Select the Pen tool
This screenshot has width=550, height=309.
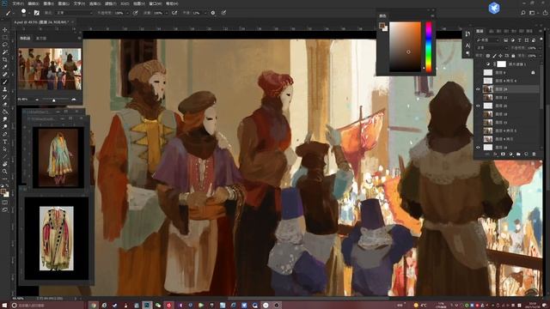click(5, 134)
